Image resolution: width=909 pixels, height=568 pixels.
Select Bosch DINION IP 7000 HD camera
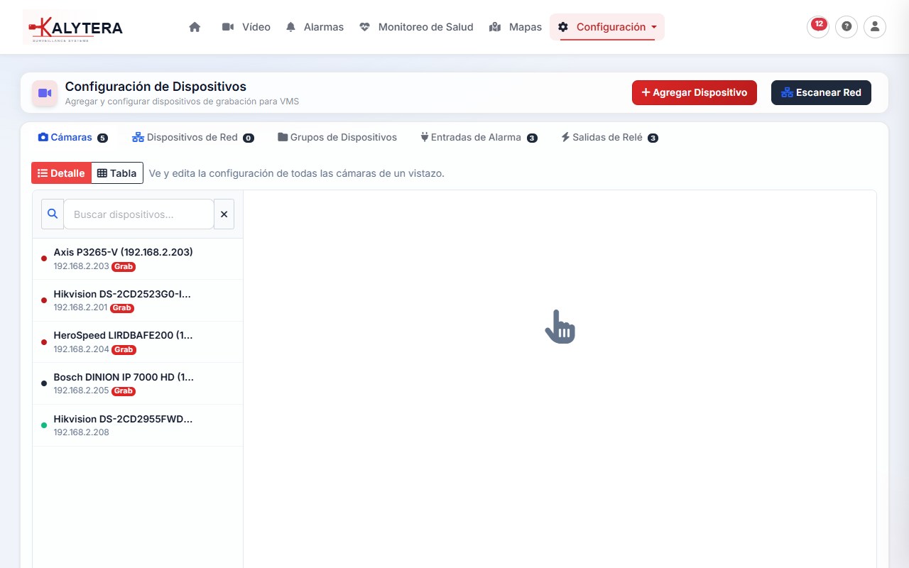[x=138, y=383]
